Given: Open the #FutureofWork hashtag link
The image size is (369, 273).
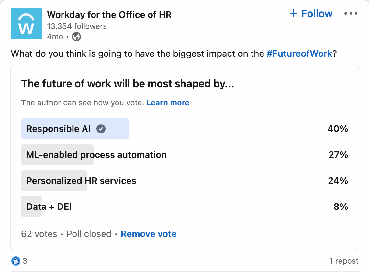Looking at the screenshot, I should [x=299, y=53].
